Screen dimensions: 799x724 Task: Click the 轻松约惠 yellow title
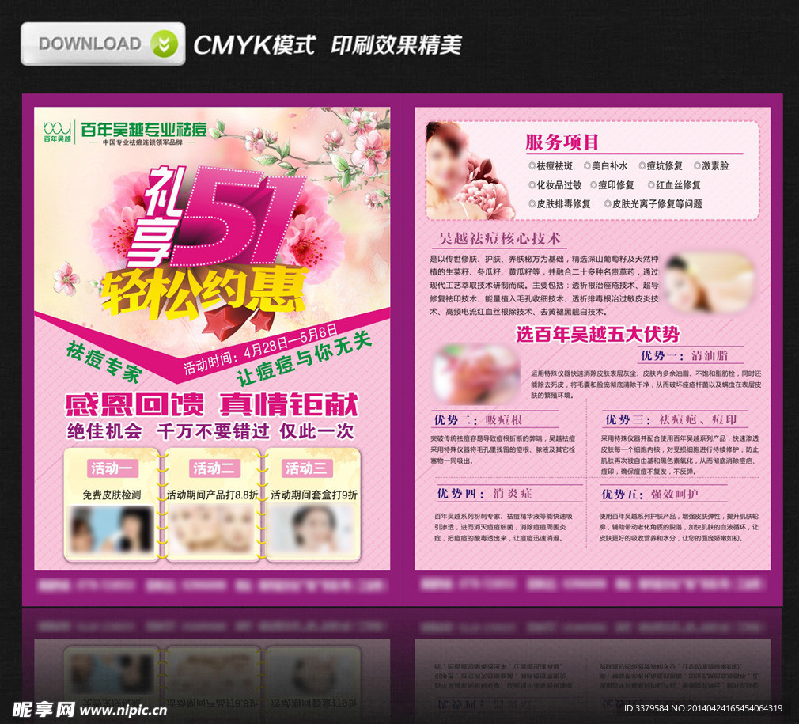tap(203, 293)
